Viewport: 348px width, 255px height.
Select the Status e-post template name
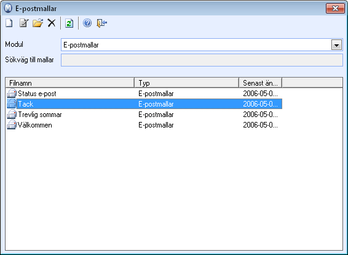(x=37, y=94)
